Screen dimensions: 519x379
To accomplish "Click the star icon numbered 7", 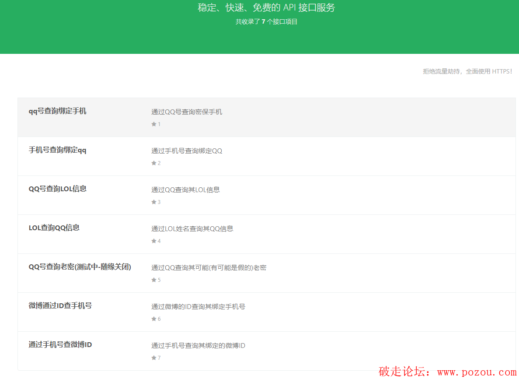I will pos(154,358).
